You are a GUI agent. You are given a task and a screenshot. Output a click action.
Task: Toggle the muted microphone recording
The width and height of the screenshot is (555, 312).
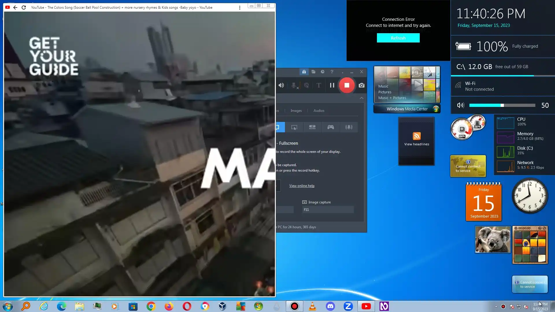[x=294, y=85]
